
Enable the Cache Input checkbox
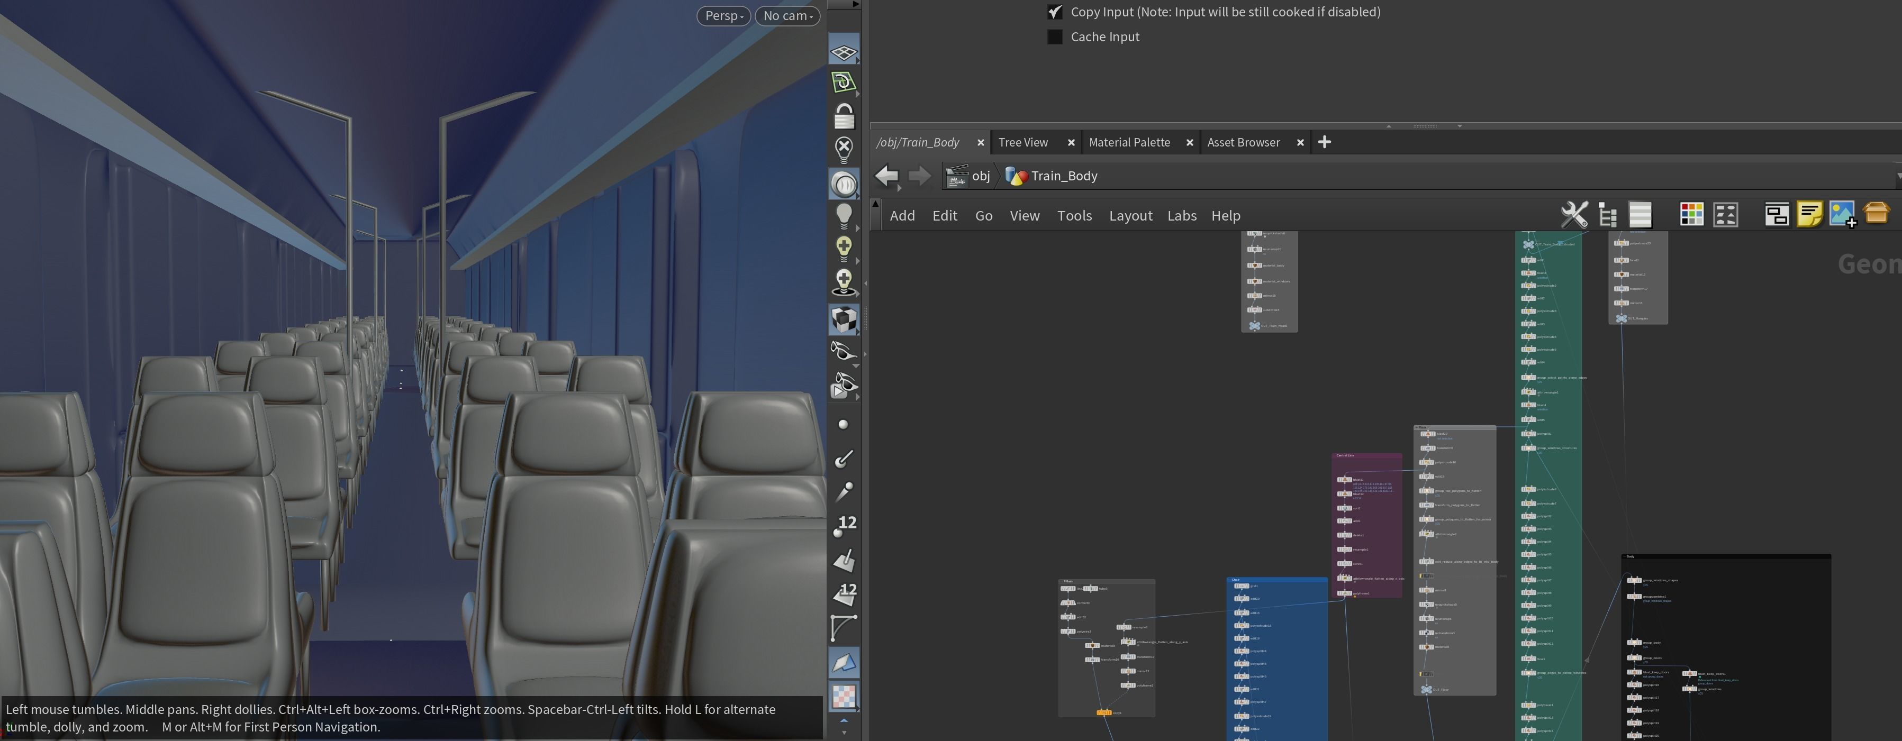[1054, 36]
